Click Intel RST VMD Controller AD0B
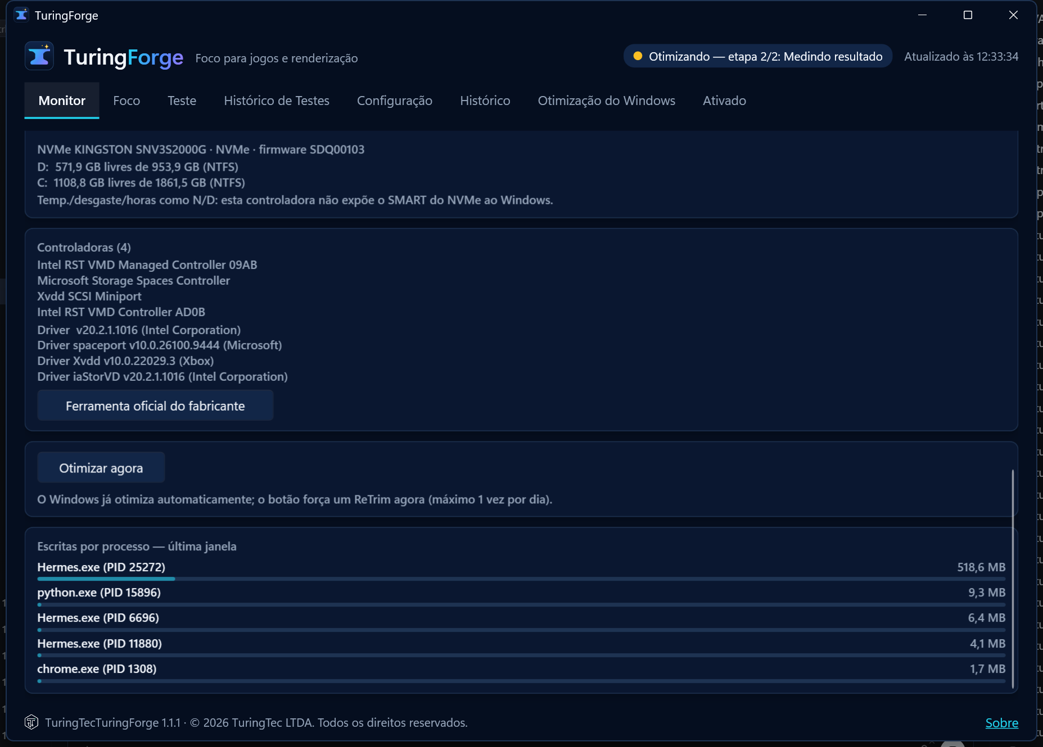The width and height of the screenshot is (1043, 747). click(x=121, y=312)
